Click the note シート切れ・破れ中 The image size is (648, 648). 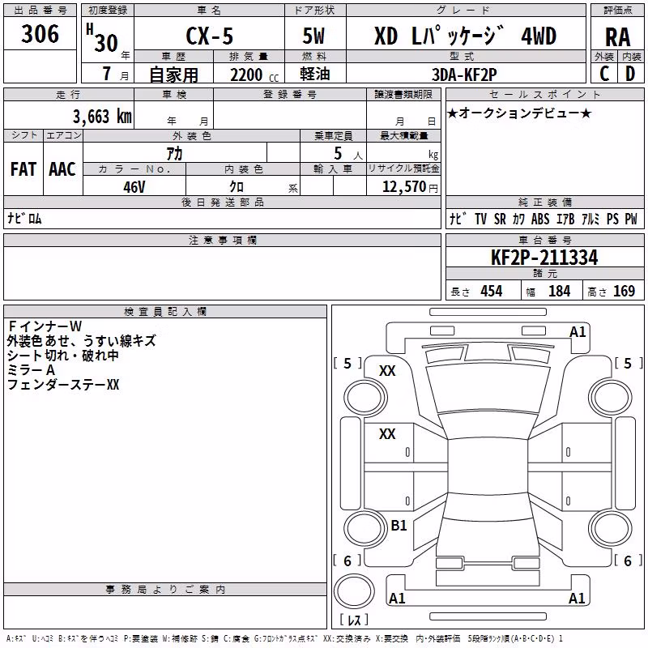pos(63,356)
